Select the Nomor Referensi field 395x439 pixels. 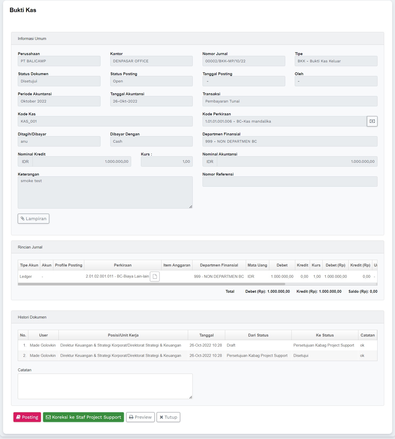point(290,182)
